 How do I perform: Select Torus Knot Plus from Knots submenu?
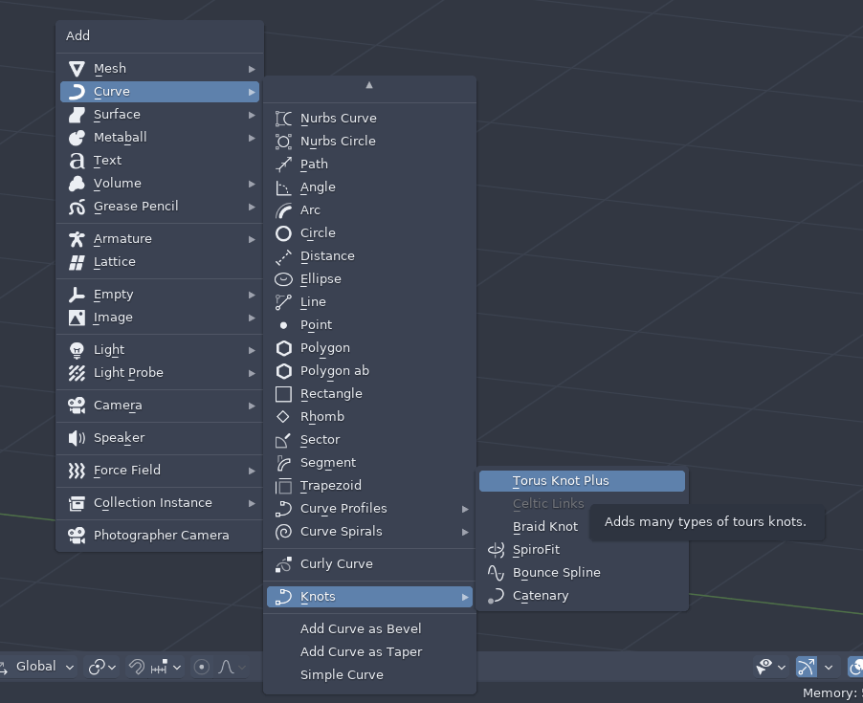coord(560,480)
